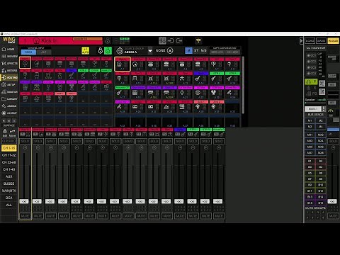The height and width of the screenshot is (255, 340).
Task: Select the first channel tile with kick icon
Action: (x=25, y=63)
